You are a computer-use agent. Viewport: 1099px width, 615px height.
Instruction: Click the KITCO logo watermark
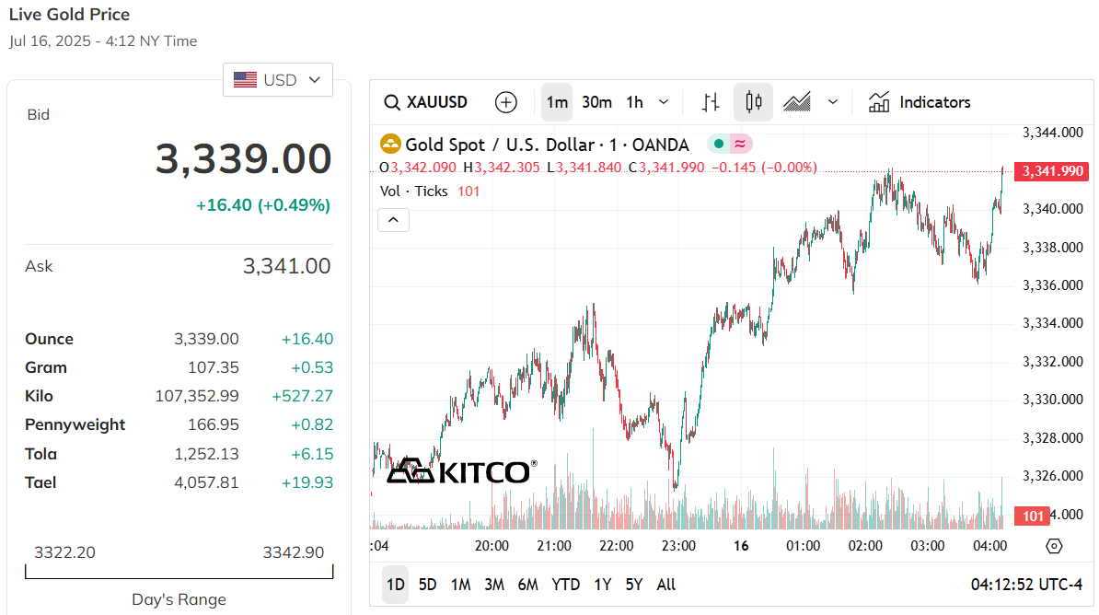click(x=460, y=470)
